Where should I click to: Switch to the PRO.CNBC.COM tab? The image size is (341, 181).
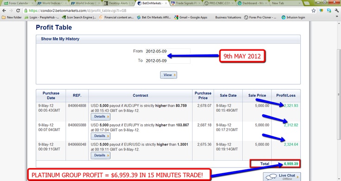(219, 3)
